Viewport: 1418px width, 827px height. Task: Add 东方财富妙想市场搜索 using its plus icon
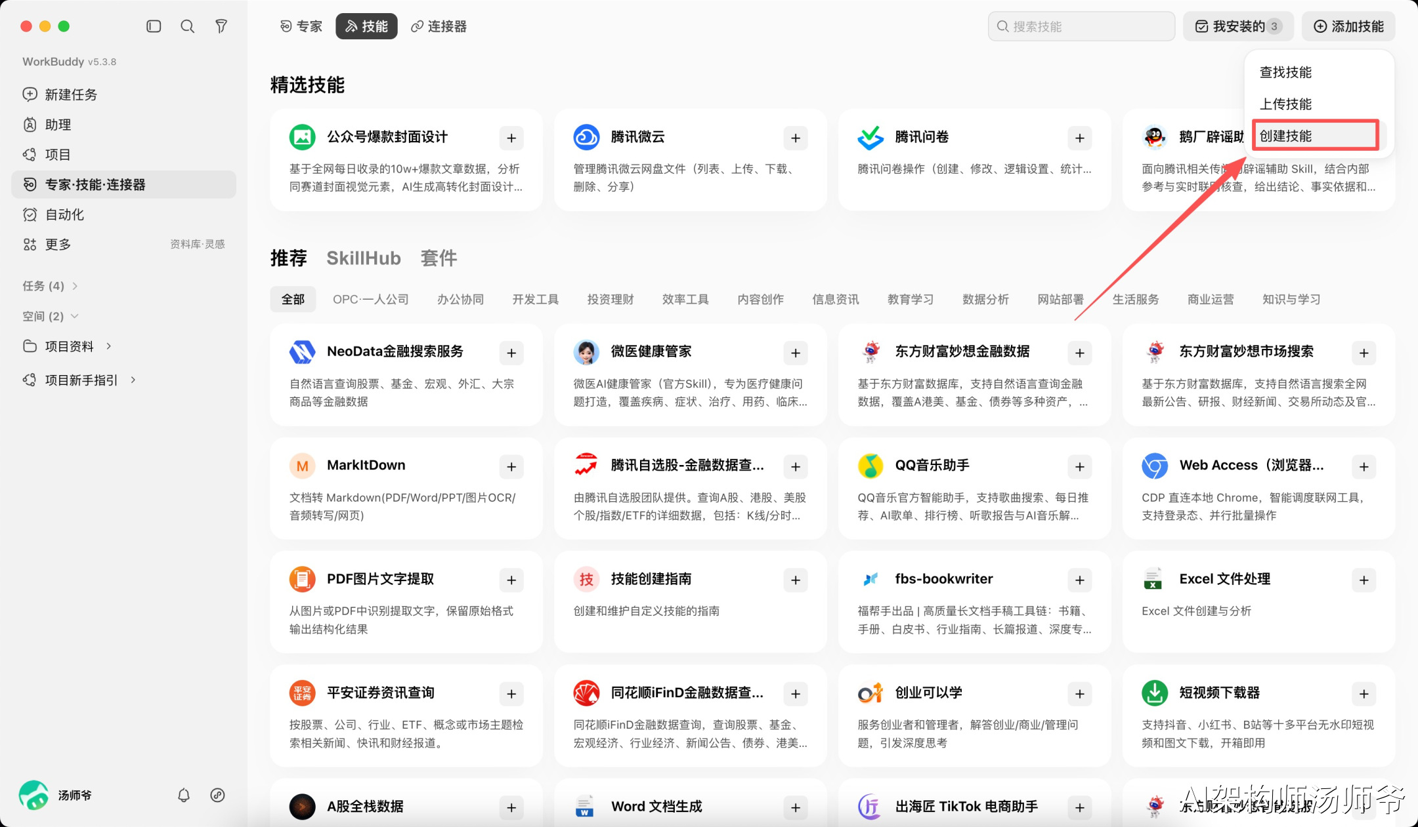pyautogui.click(x=1364, y=353)
